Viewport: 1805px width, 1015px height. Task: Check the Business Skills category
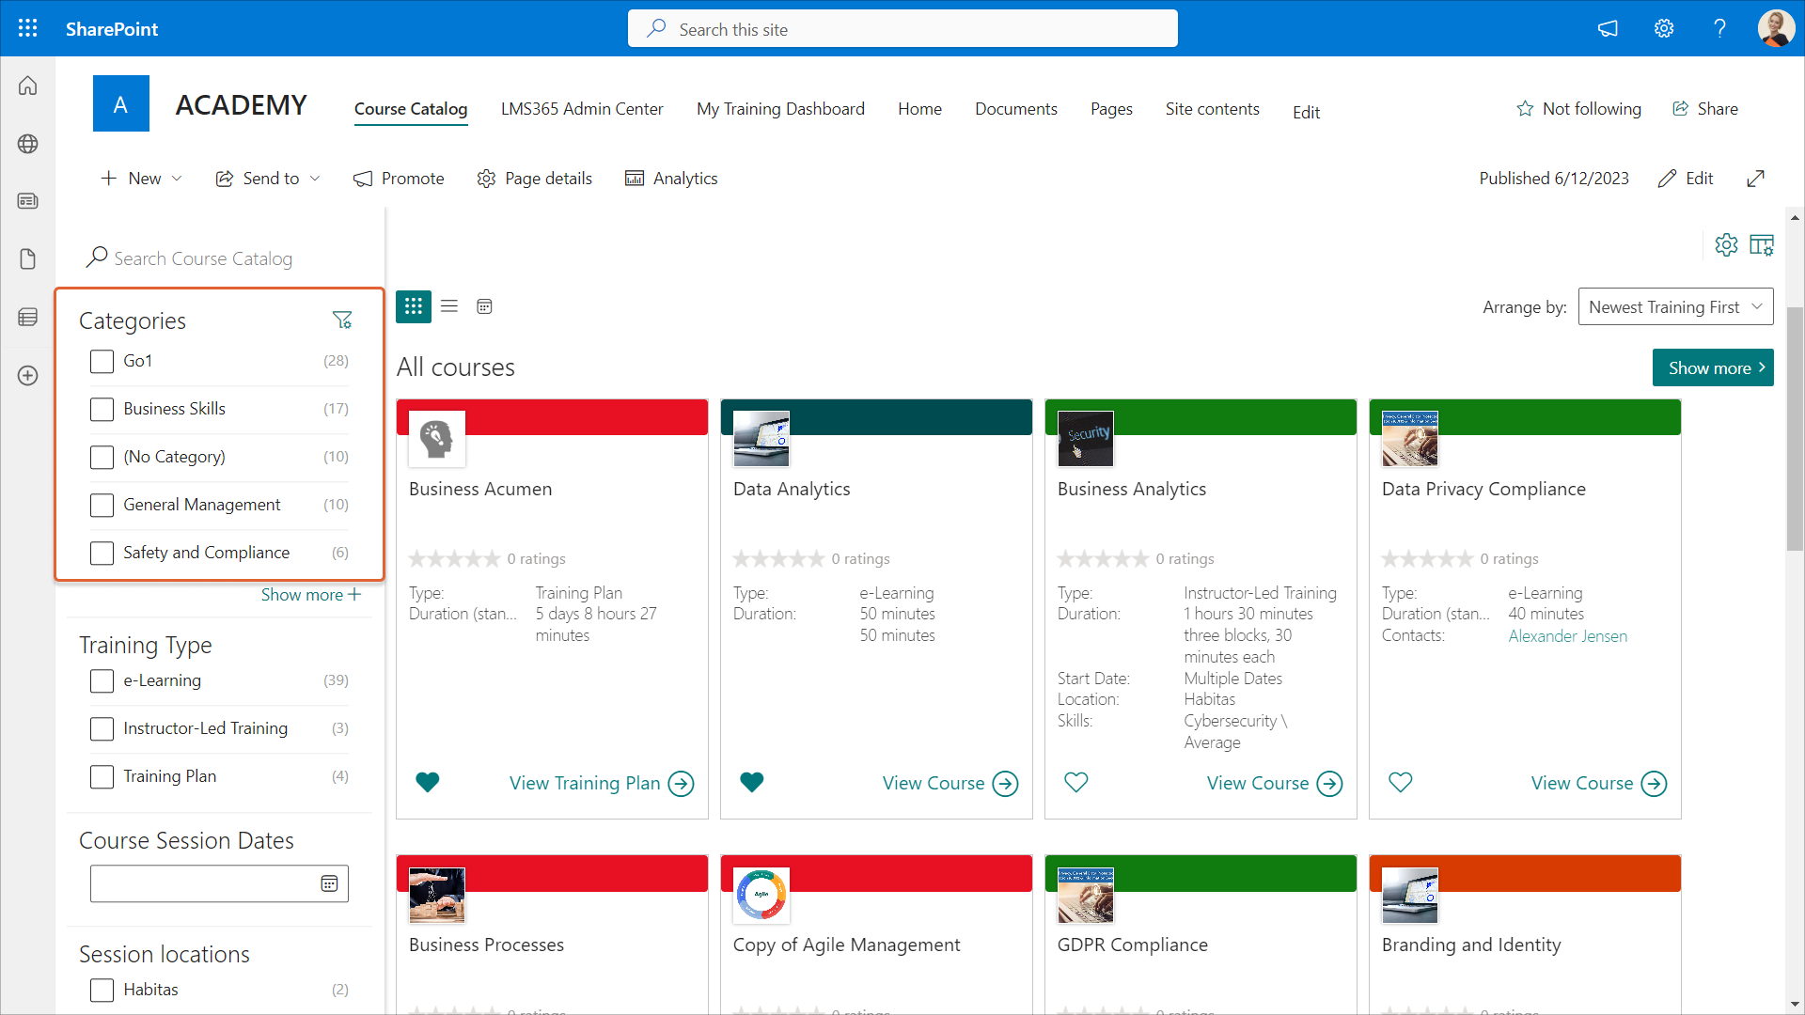[x=102, y=409]
